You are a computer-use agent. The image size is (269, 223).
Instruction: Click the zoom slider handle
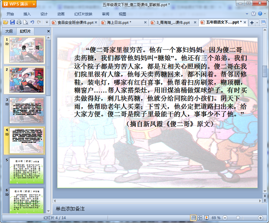[238, 218]
